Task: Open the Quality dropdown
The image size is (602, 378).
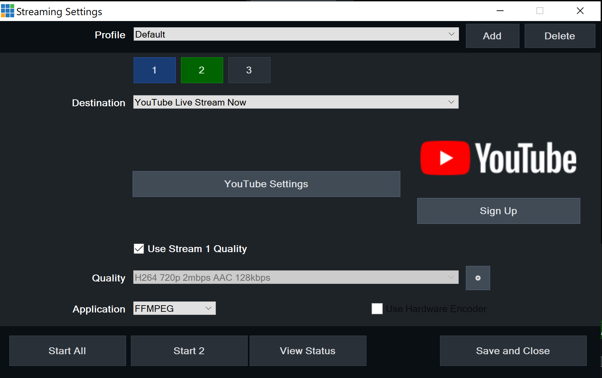Action: tap(296, 277)
